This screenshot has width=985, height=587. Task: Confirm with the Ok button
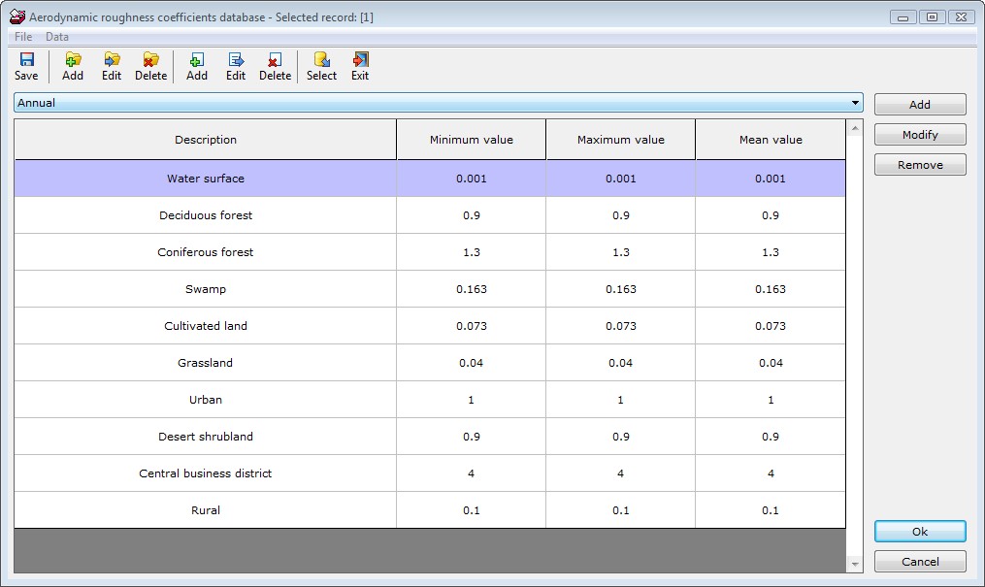click(x=919, y=532)
